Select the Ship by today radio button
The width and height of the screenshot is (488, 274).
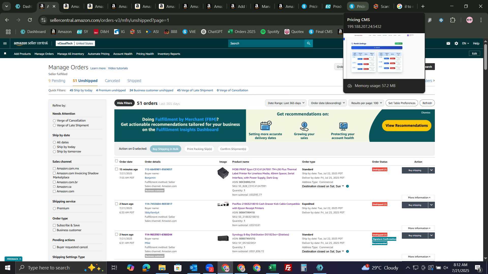click(54, 147)
